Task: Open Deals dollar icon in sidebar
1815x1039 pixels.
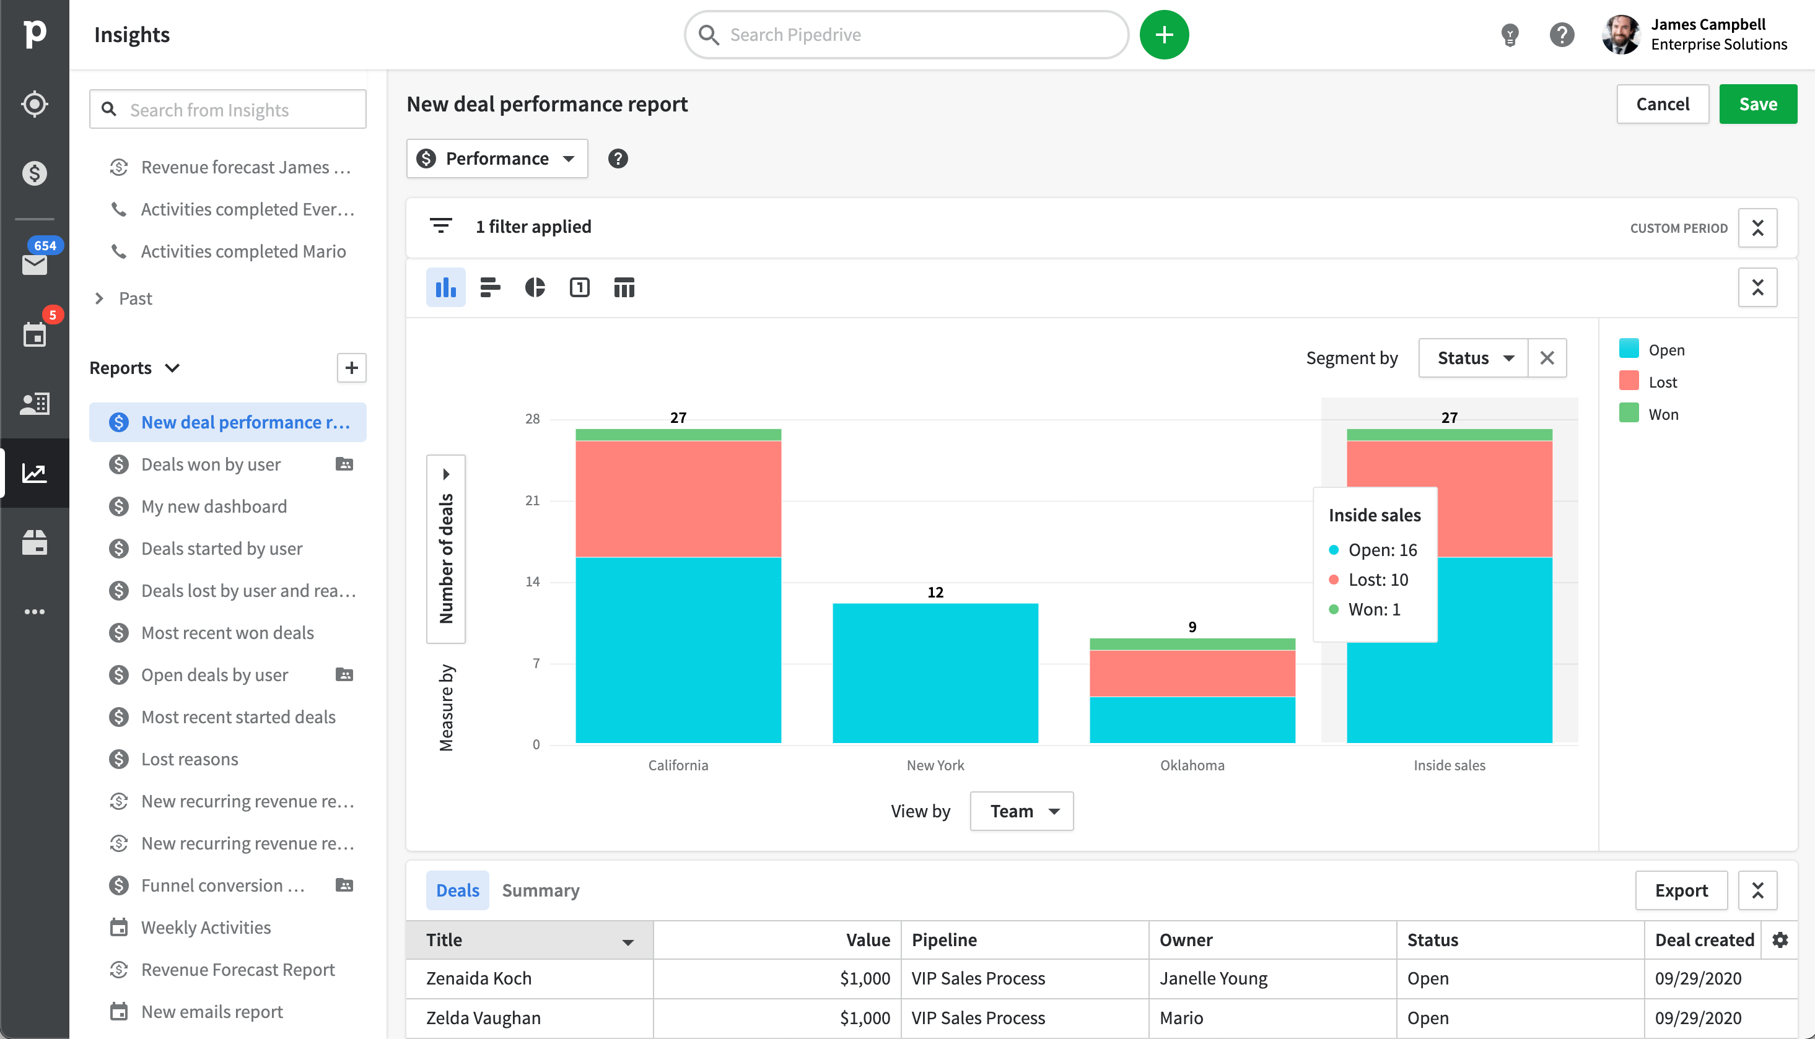Action: pyautogui.click(x=34, y=173)
